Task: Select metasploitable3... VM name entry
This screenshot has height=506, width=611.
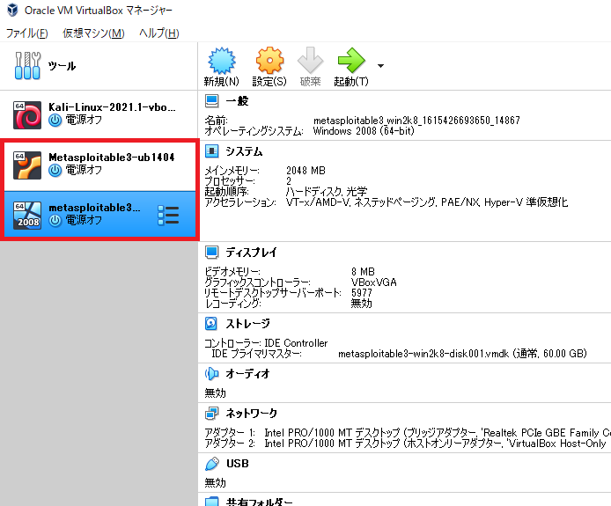Action: coord(94,208)
